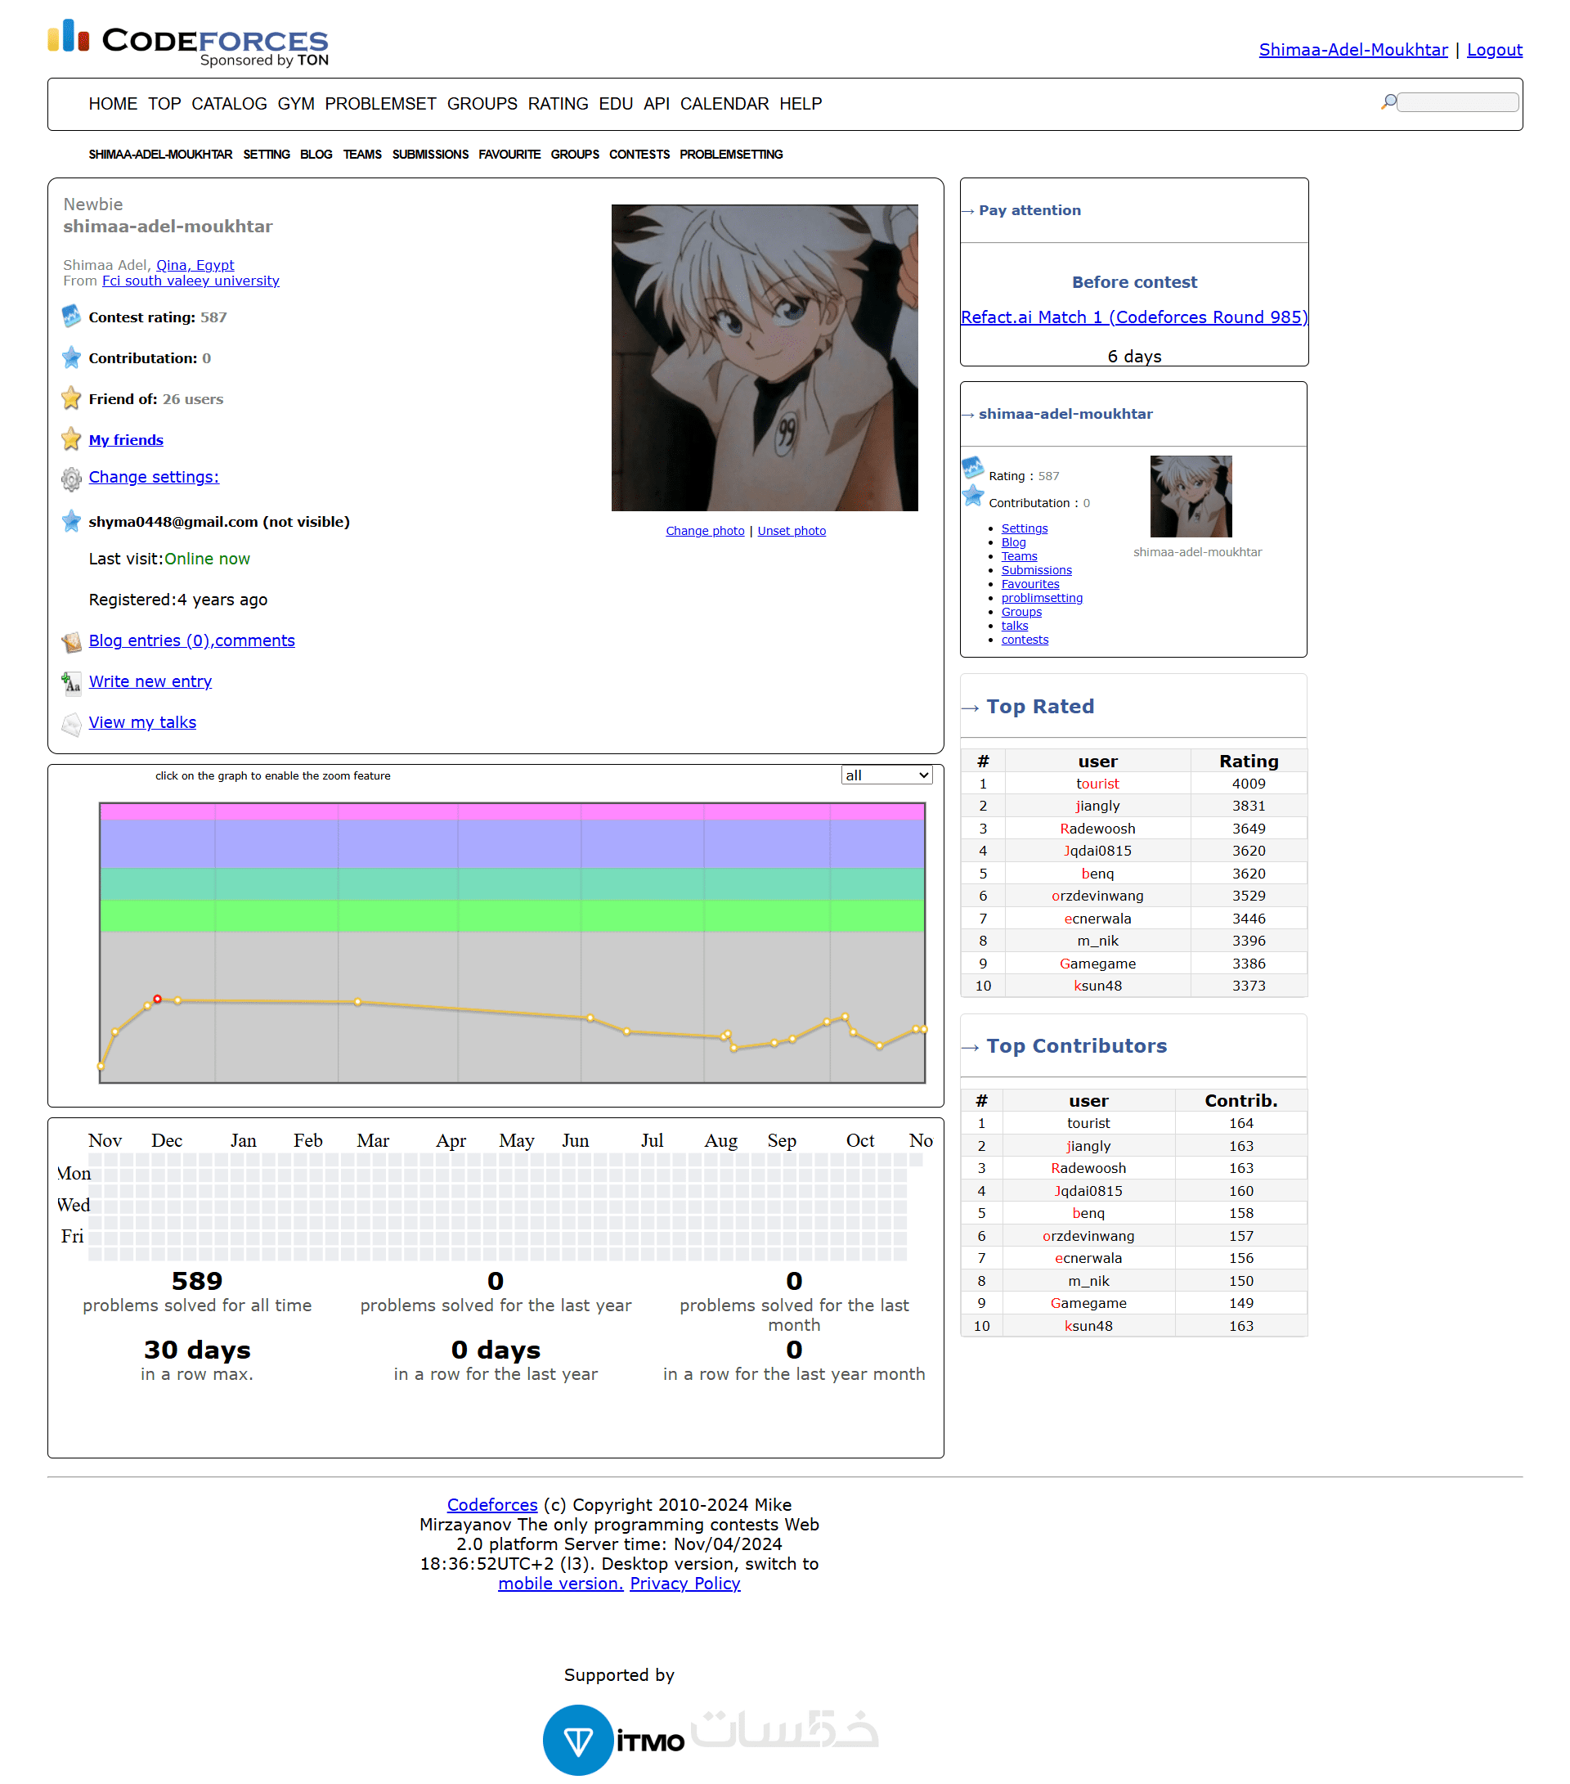This screenshot has height=1784, width=1570.
Task: Click the Write new entry link
Action: pyautogui.click(x=150, y=681)
